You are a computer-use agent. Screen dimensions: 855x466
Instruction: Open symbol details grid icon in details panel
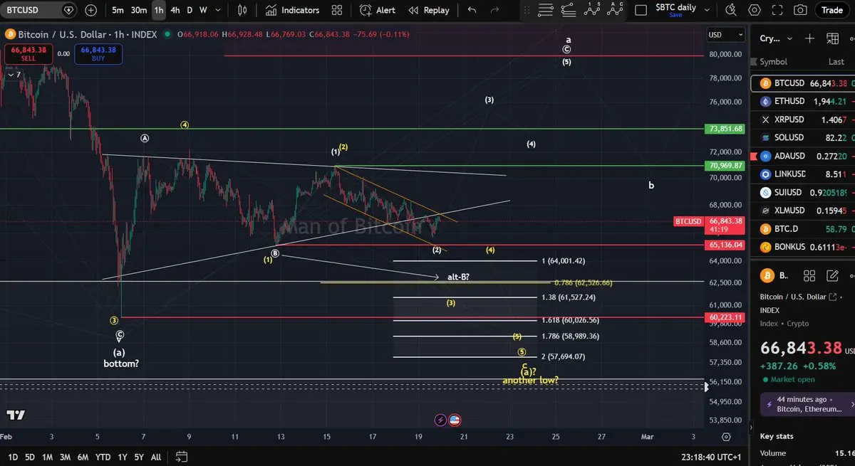pyautogui.click(x=809, y=275)
